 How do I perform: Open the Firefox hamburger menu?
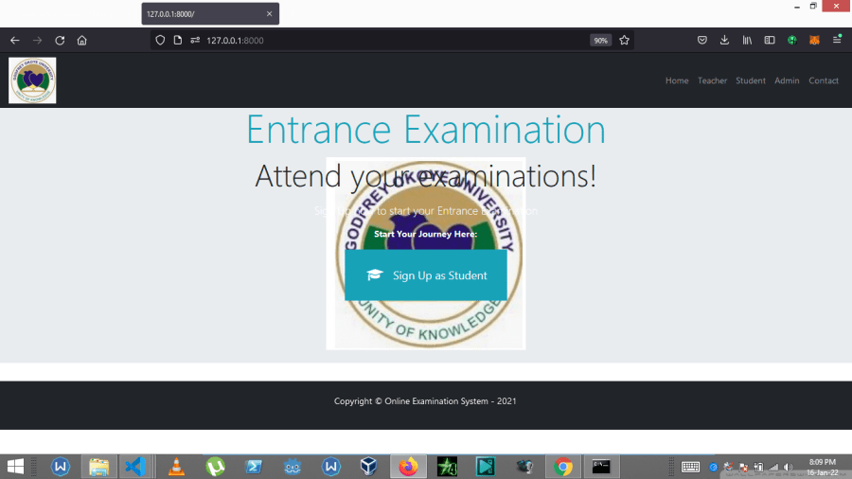(837, 40)
